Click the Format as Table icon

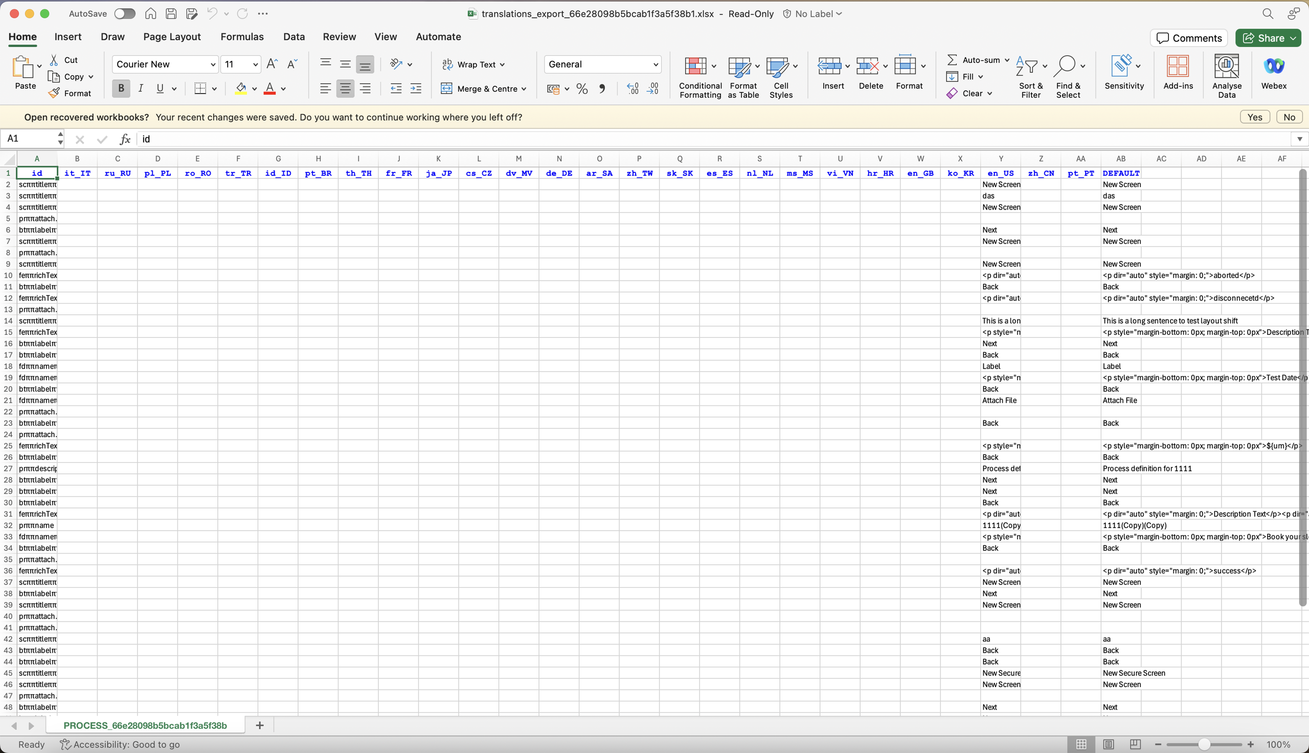738,67
